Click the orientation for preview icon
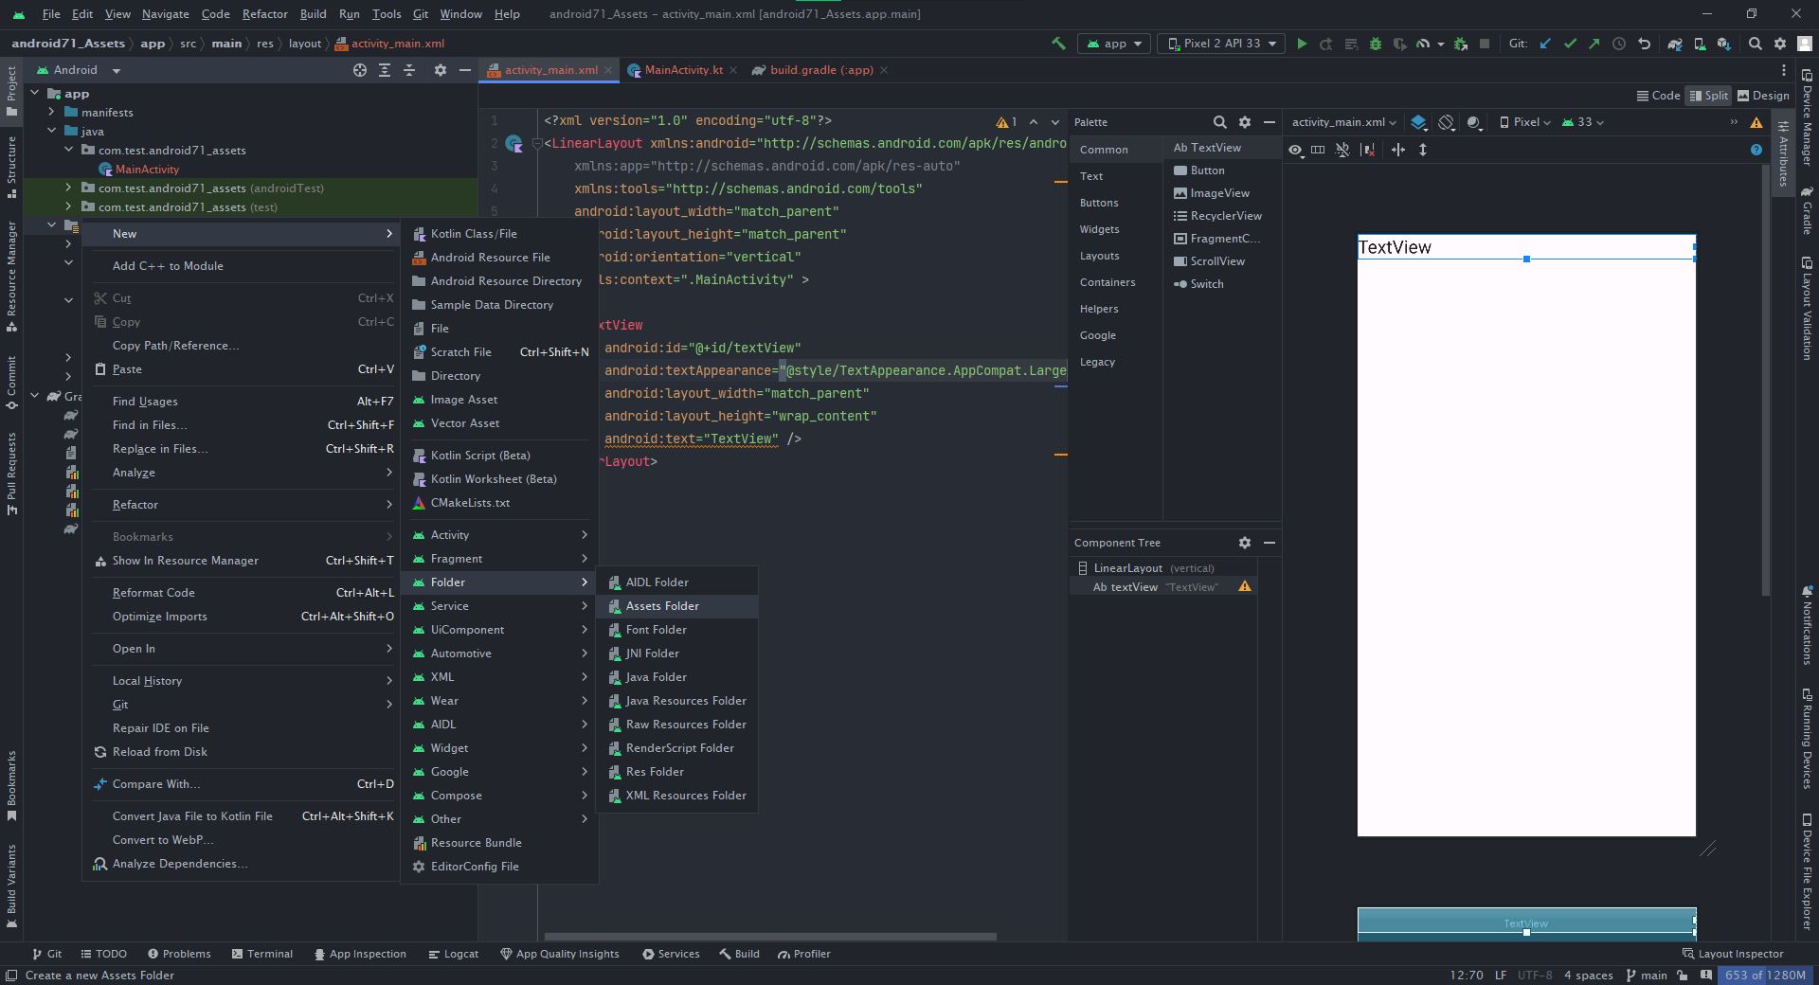 click(x=1447, y=122)
